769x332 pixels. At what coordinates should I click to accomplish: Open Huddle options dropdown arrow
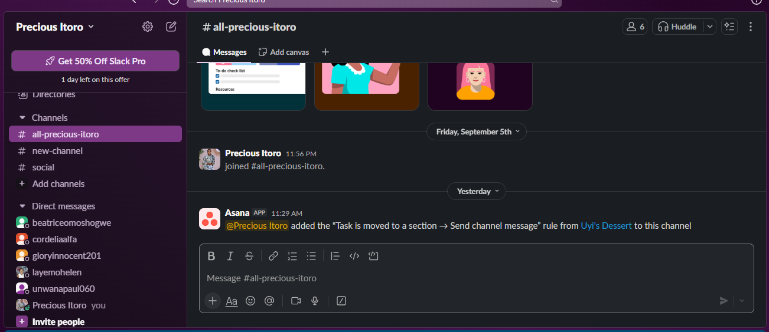point(710,27)
